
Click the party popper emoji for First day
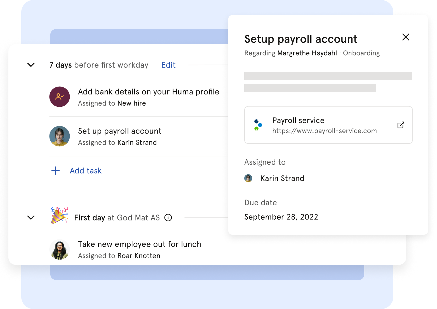[x=60, y=217]
